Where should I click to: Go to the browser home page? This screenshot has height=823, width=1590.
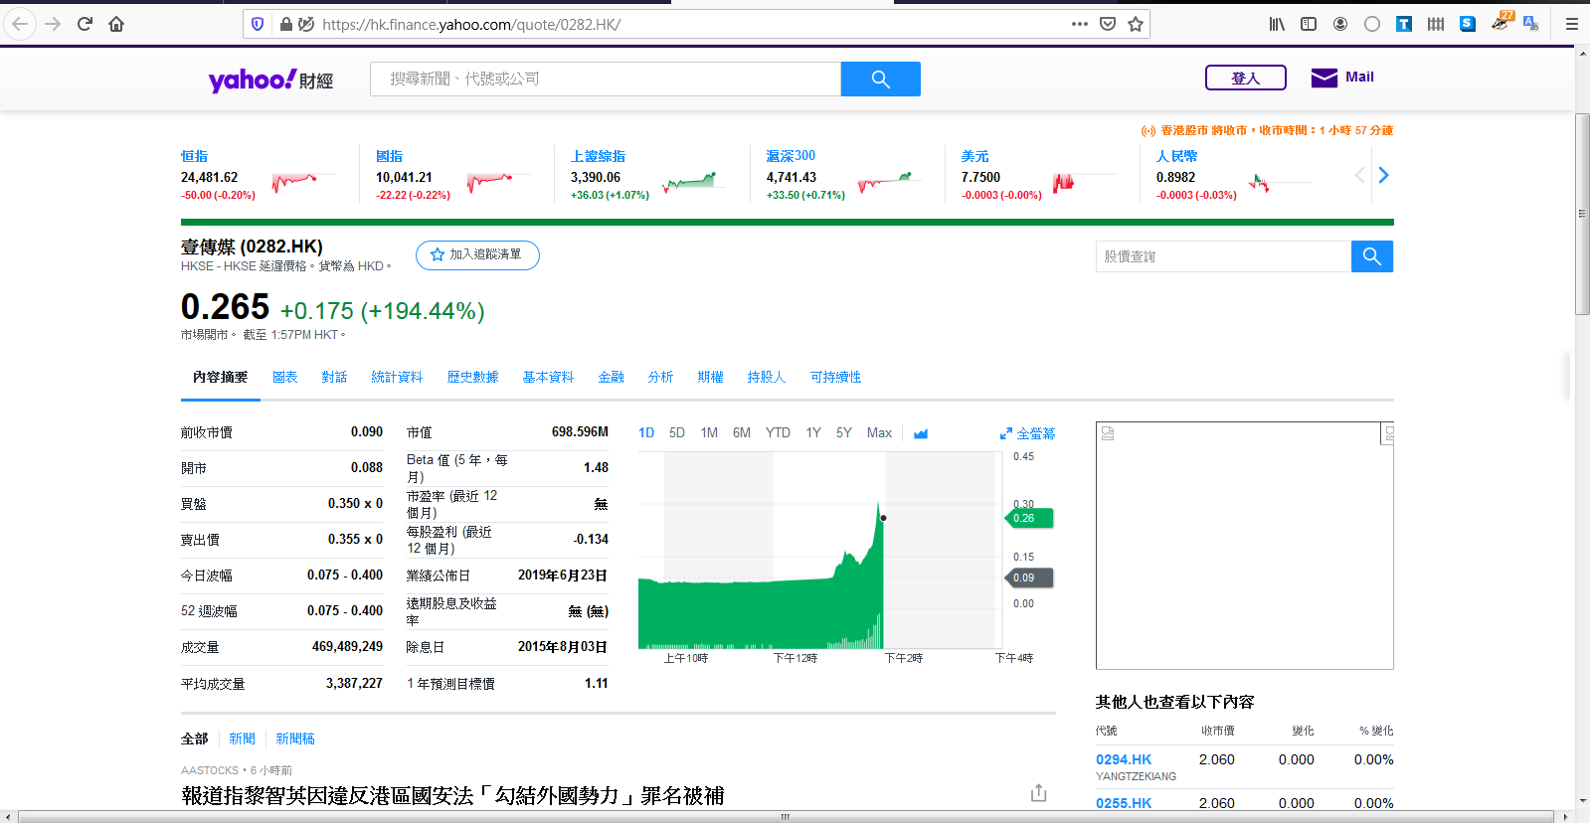click(x=116, y=24)
